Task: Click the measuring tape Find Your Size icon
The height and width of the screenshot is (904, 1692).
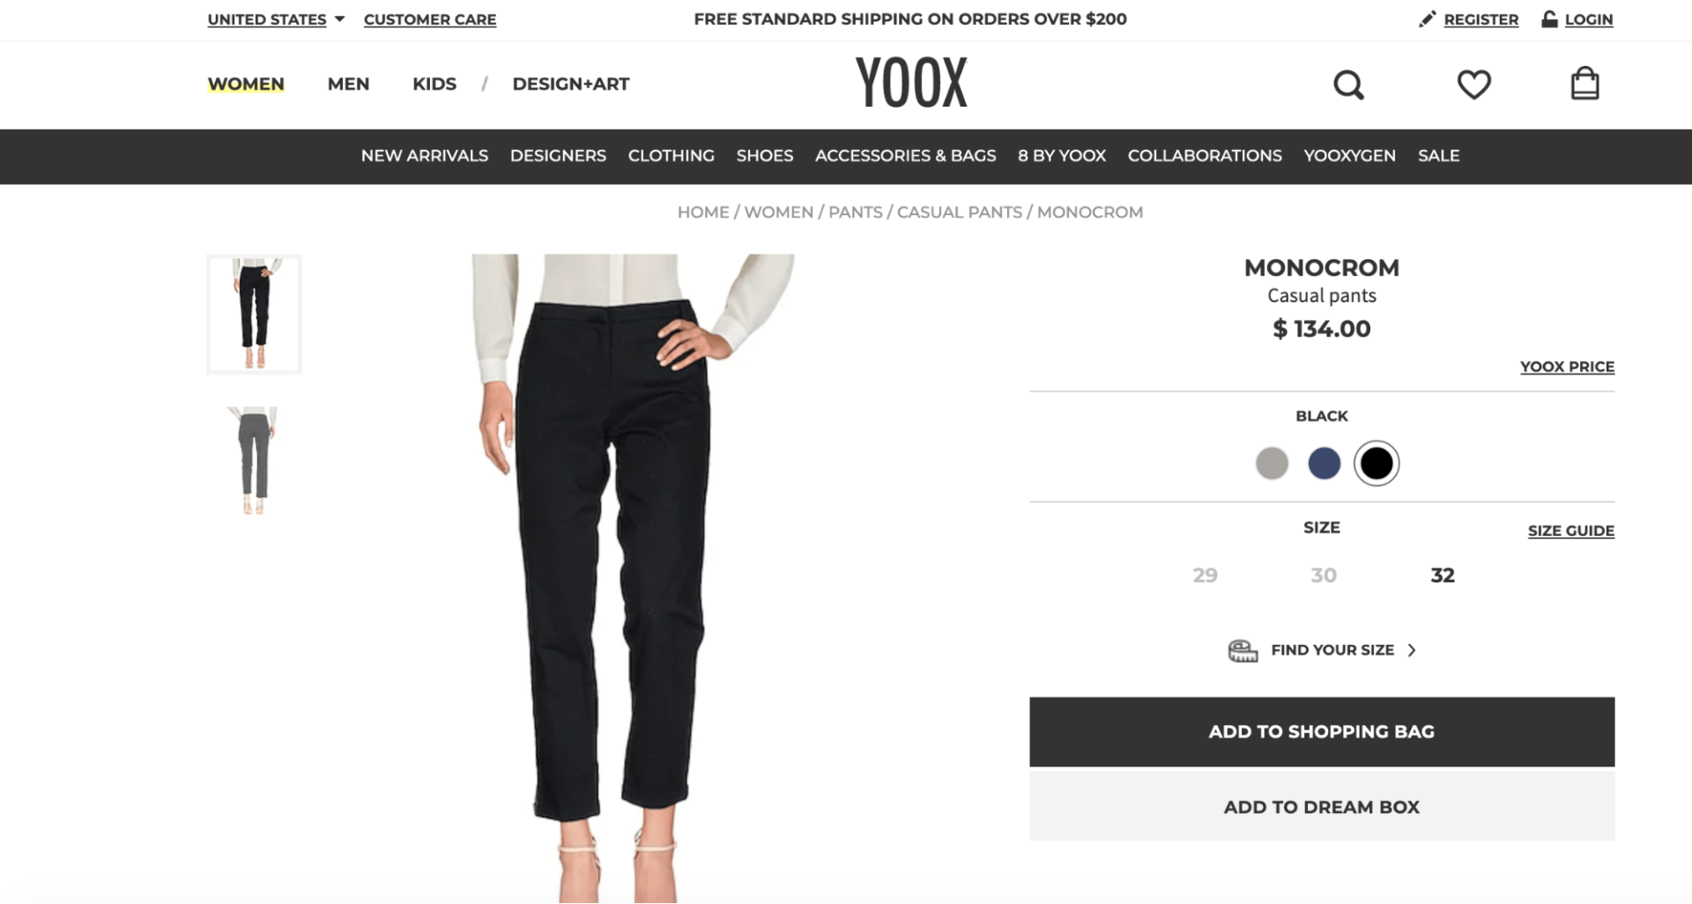Action: coord(1243,650)
